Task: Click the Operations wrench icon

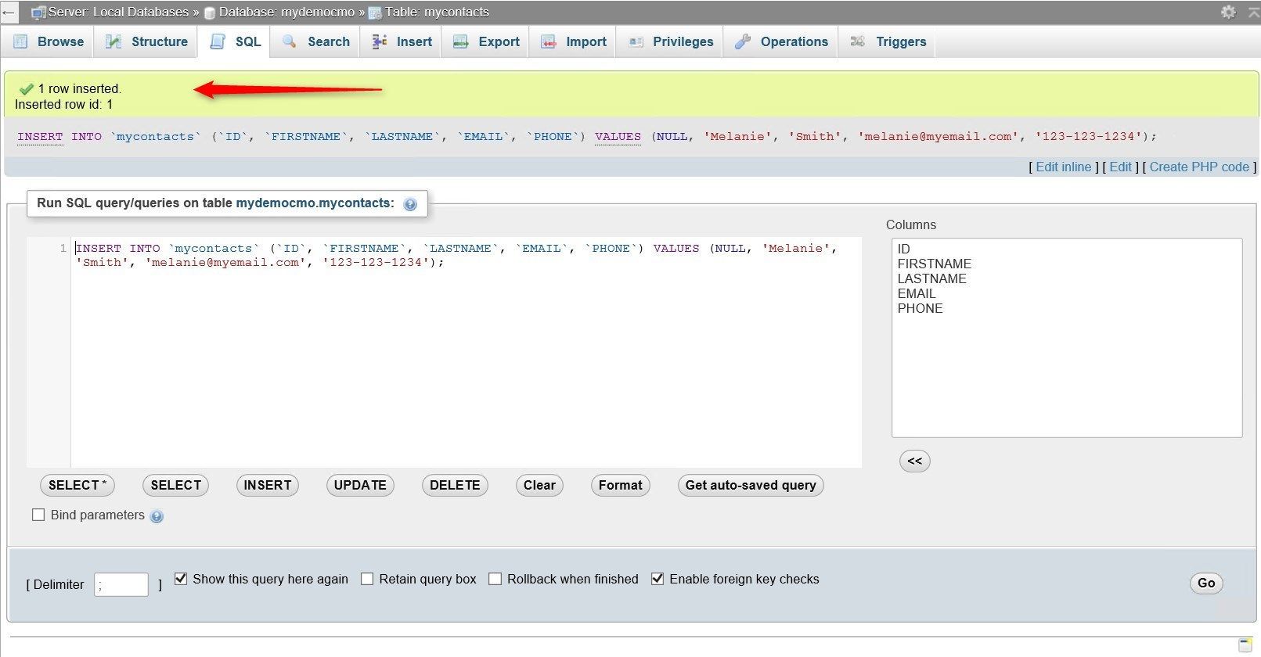Action: point(743,41)
